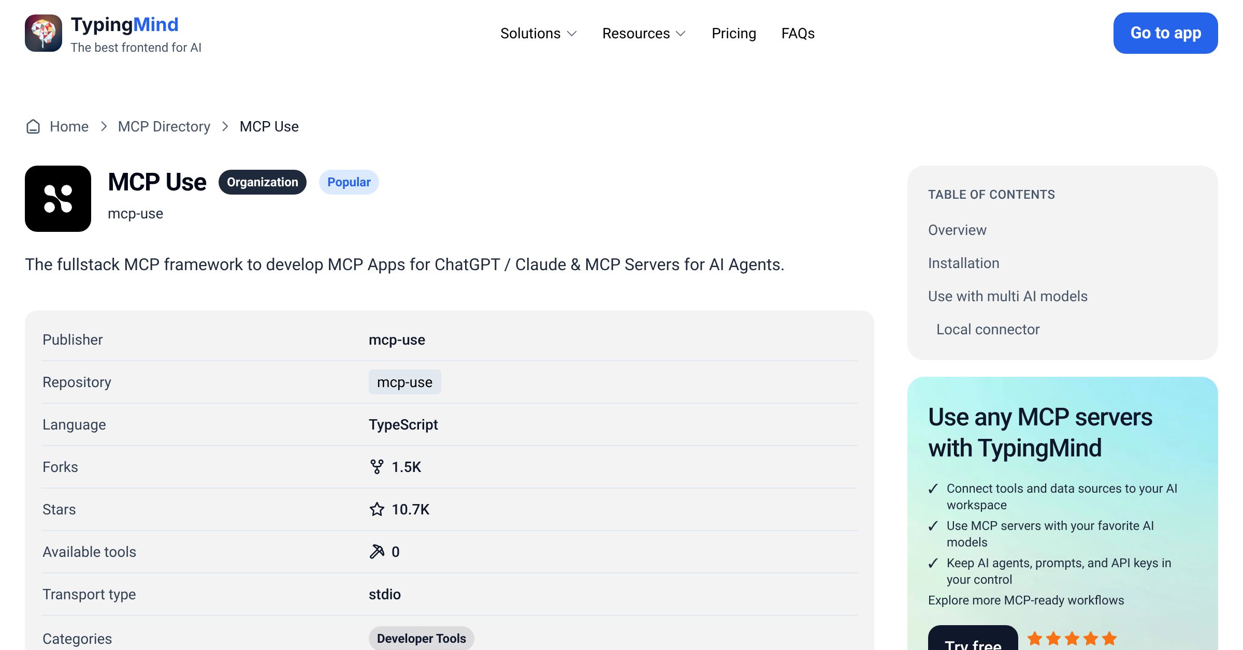The image size is (1243, 650).
Task: Click the 1.5K forks count
Action: point(407,467)
